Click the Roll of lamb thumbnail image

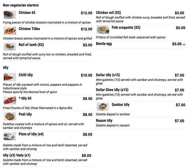click(10, 47)
